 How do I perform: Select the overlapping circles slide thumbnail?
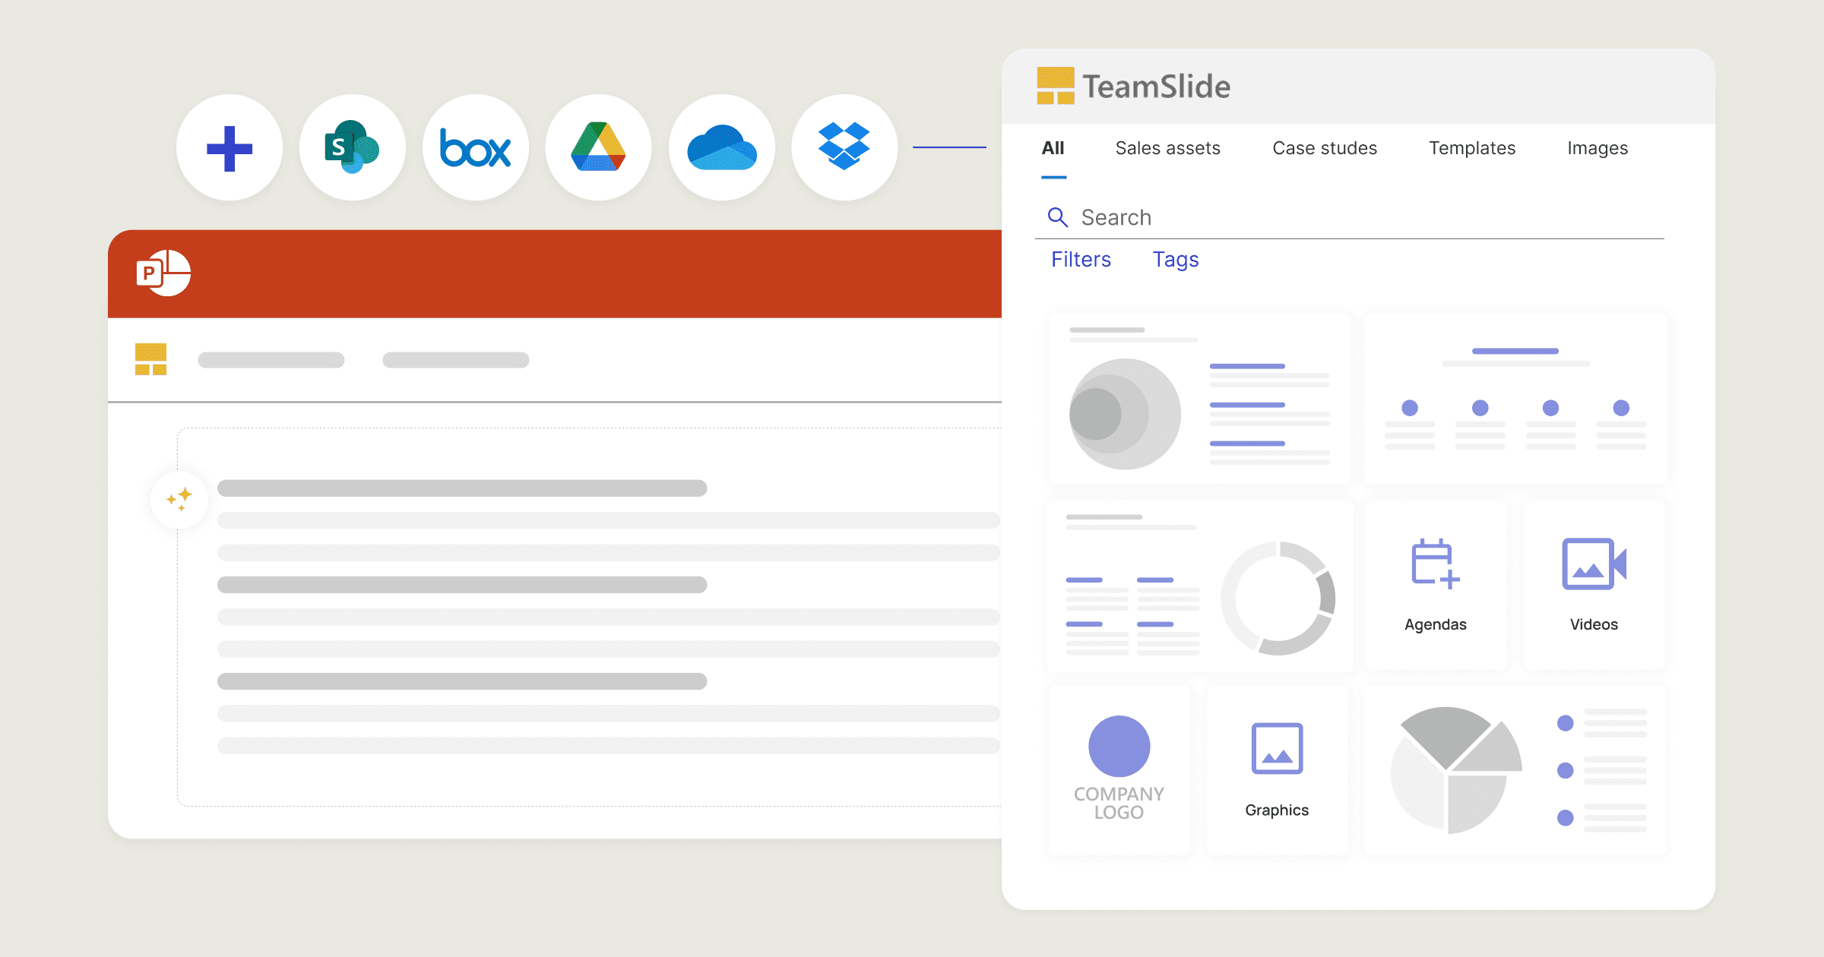(x=1199, y=399)
